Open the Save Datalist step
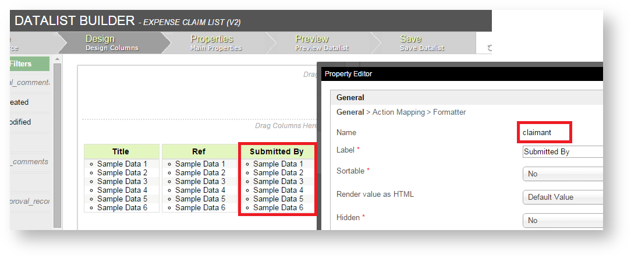 [422, 43]
